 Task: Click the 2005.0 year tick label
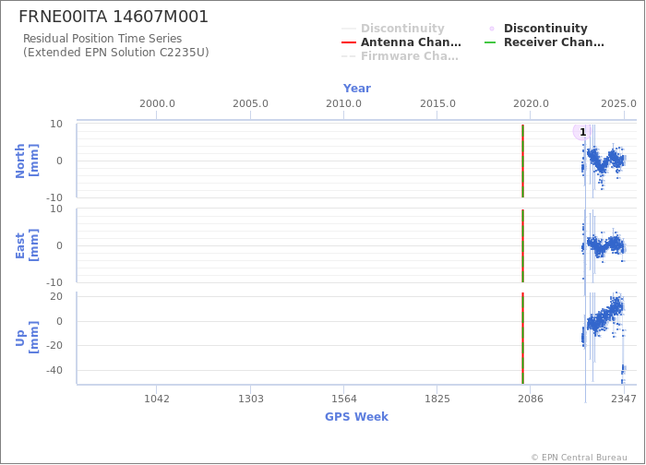[250, 103]
